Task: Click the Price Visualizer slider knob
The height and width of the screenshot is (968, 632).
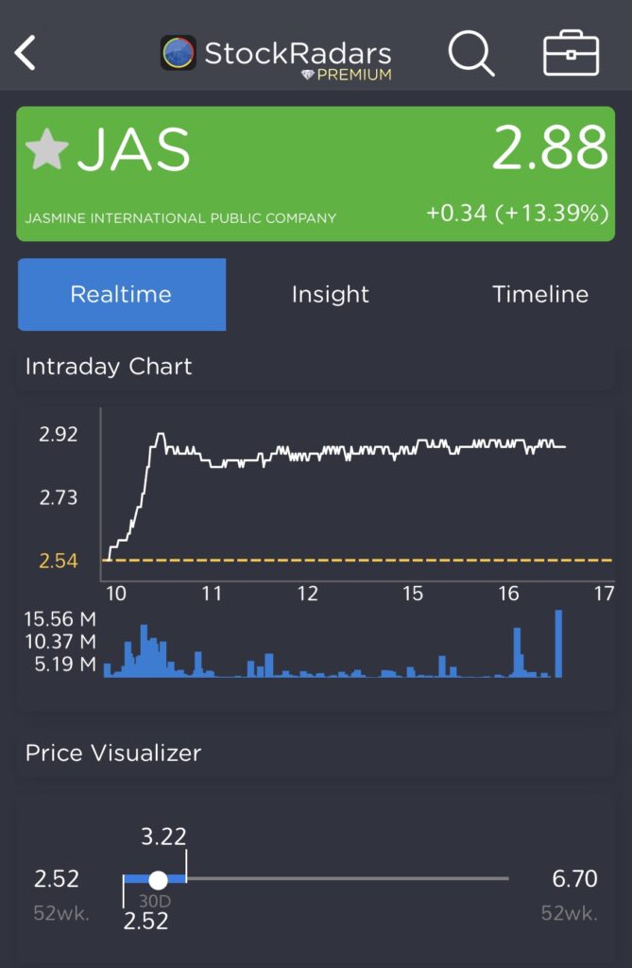Action: 159,880
